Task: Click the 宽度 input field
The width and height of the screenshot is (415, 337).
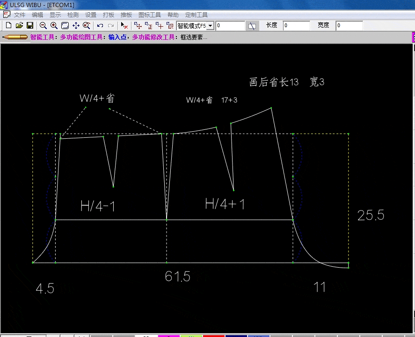Action: [349, 26]
